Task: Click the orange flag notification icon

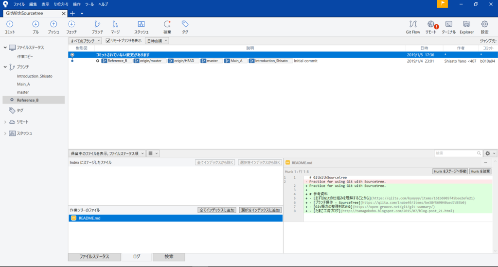Action: click(x=442, y=4)
